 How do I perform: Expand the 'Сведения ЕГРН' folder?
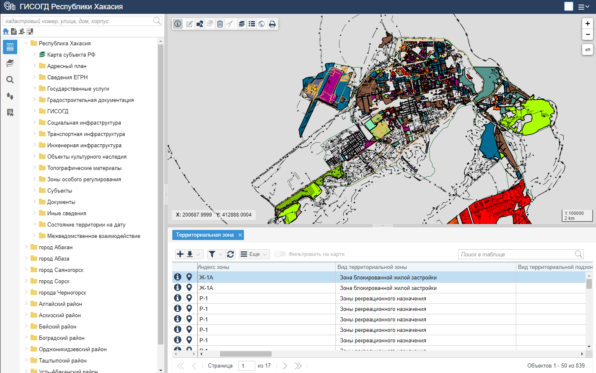pyautogui.click(x=35, y=77)
